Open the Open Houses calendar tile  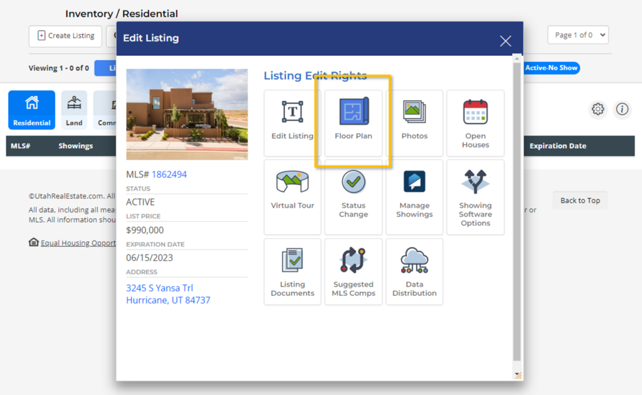(x=475, y=123)
